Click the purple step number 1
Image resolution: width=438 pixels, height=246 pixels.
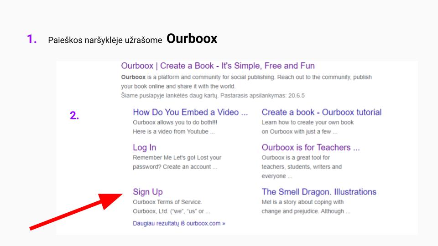click(31, 39)
